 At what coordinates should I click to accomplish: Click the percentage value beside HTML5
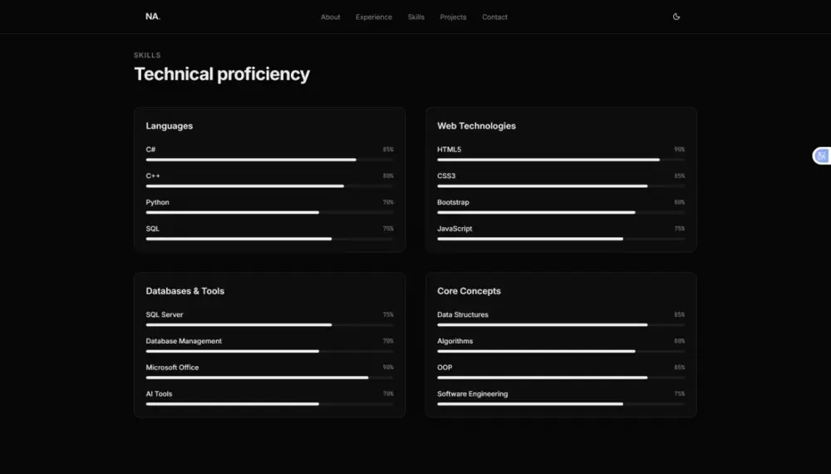[x=680, y=150]
